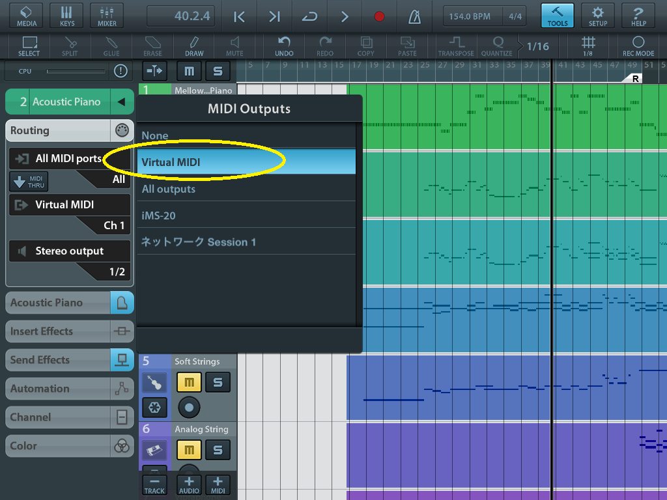This screenshot has width=667, height=500.
Task: Jump to the project start
Action: click(239, 16)
